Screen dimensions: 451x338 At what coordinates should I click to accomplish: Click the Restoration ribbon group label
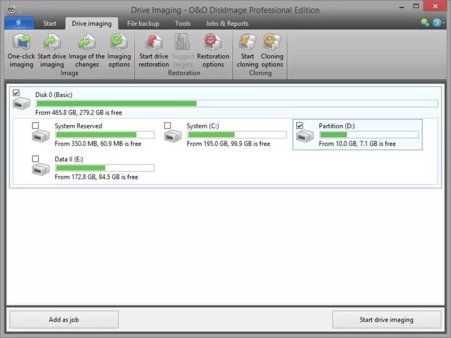click(x=184, y=73)
